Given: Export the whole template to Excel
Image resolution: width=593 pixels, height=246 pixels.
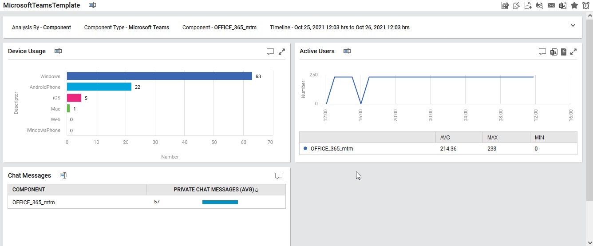Looking at the screenshot, I should coord(563,5).
